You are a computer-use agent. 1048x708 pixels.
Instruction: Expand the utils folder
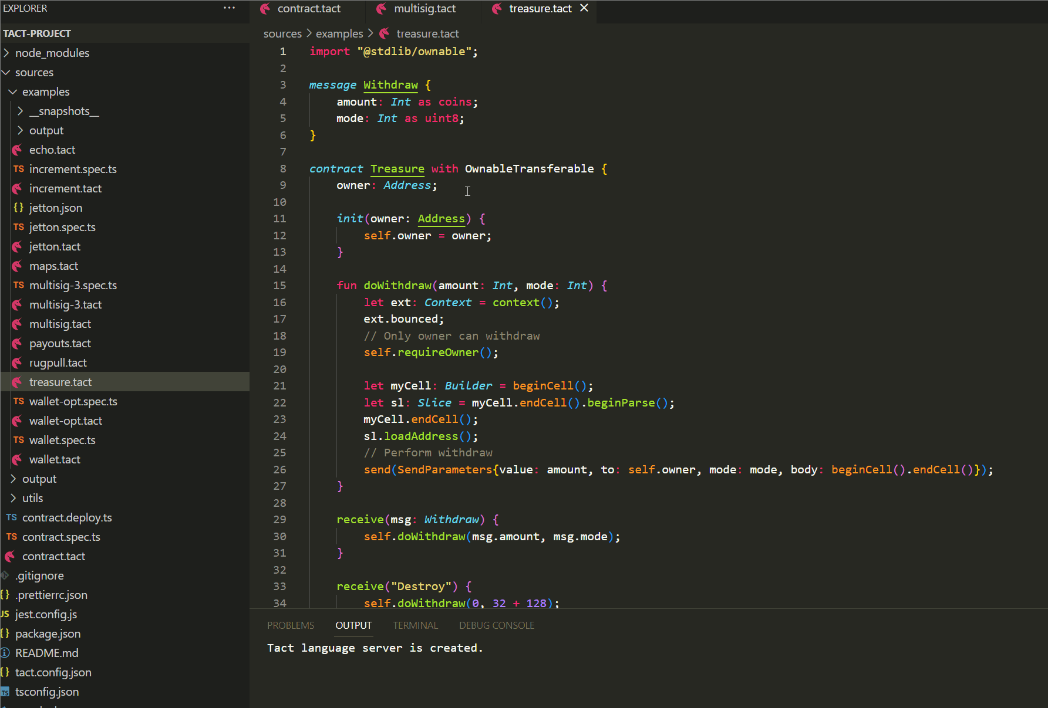[13, 498]
